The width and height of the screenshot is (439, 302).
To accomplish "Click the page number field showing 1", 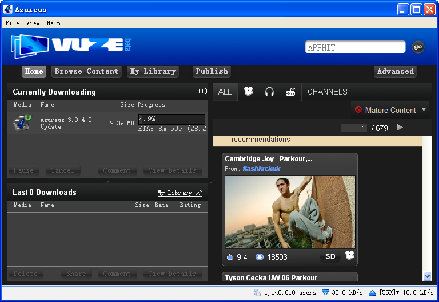I will 354,128.
